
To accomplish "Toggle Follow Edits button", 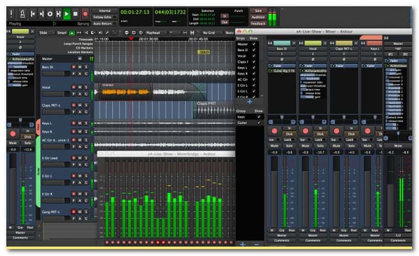I will pos(104,17).
